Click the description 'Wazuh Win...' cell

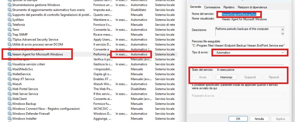[x=103, y=84]
